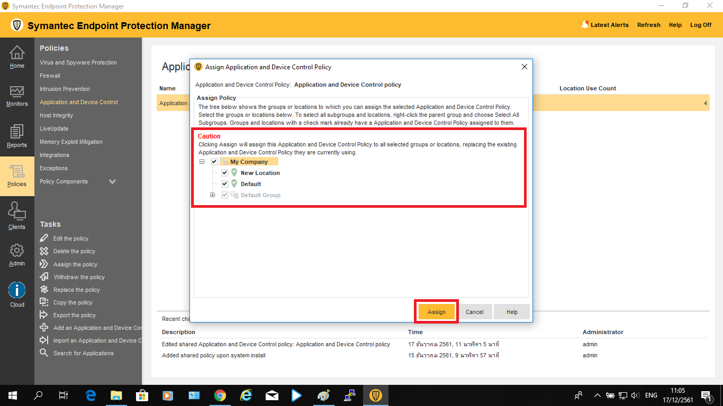
Task: Open the Admin gear icon
Action: click(17, 251)
